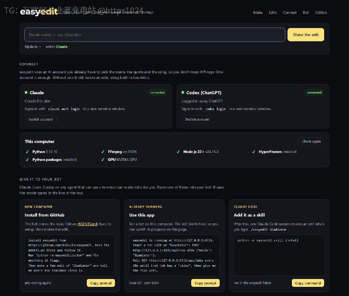349x296 pixels.
Task: Click the GPU NVIDIA GPU checkmark
Action: click(103, 160)
